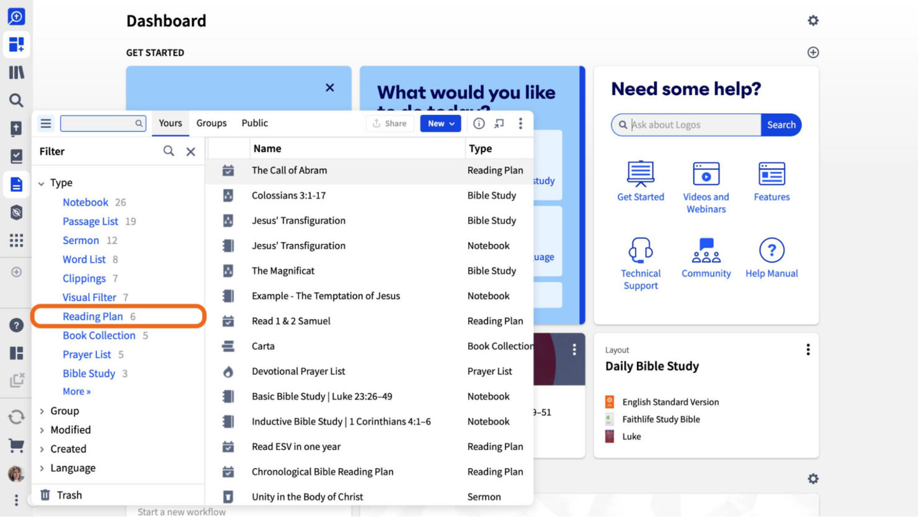918x517 pixels.
Task: Select the Search icon in the left sidebar
Action: (x=16, y=100)
